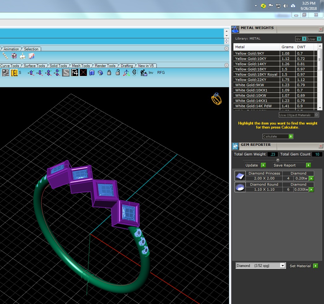Screen dimensions: 324x304
Task: Switch to Solid Tools tab
Action: tap(58, 66)
